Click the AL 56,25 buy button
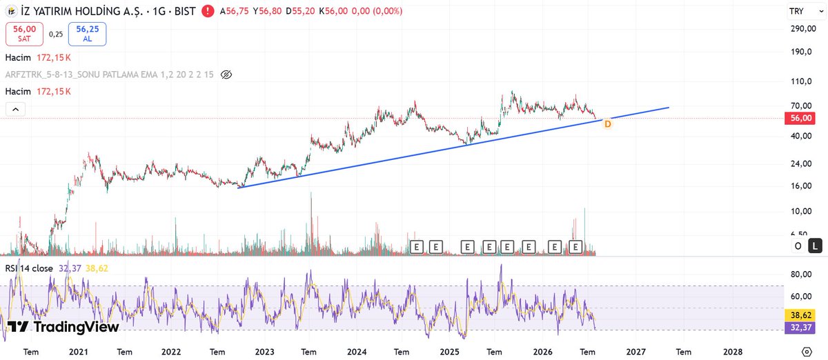Screen dimensions: 828x360 click(x=87, y=34)
